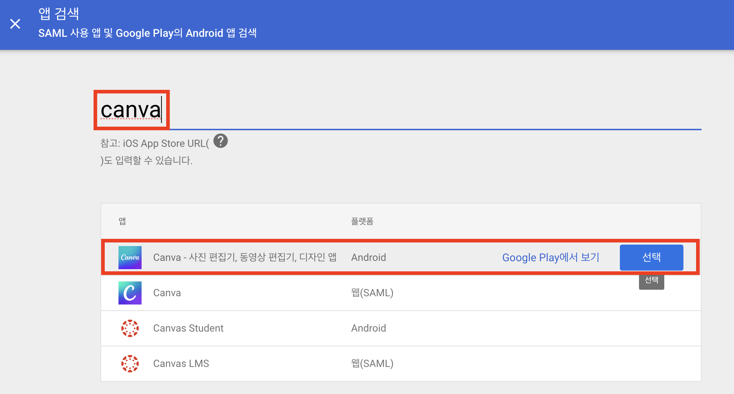The width and height of the screenshot is (734, 394).
Task: Click the Canva 사진 편집기 app title
Action: pos(245,257)
